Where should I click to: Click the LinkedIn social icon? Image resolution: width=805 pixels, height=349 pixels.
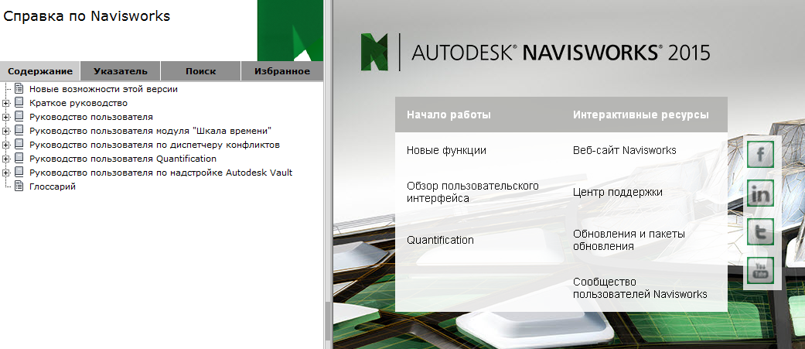pyautogui.click(x=760, y=193)
